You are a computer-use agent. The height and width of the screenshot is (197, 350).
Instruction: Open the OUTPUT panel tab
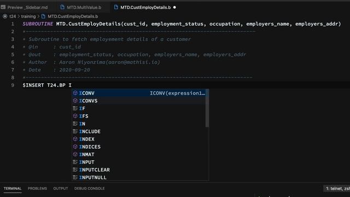coord(61,188)
